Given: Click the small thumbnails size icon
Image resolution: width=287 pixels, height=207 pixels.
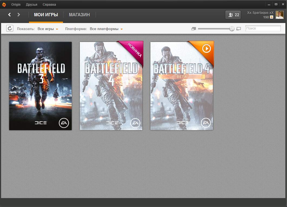Looking at the screenshot, I should click(x=194, y=29).
